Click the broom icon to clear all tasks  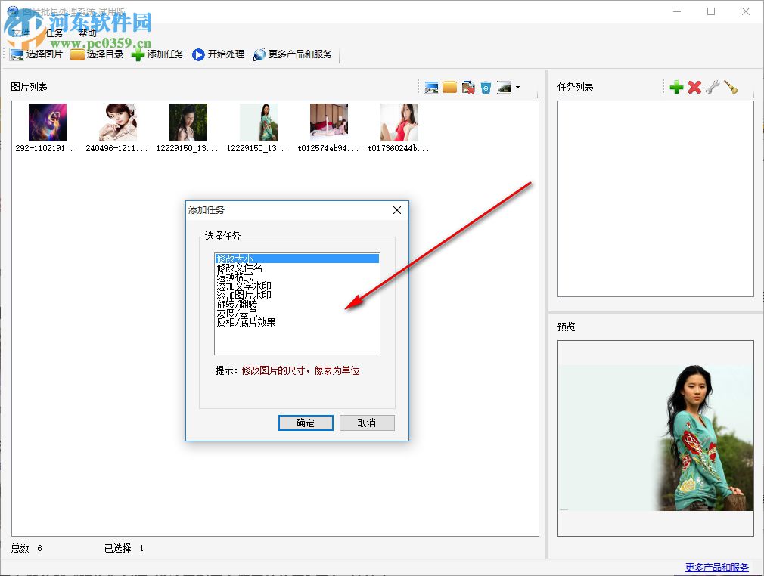coord(731,87)
